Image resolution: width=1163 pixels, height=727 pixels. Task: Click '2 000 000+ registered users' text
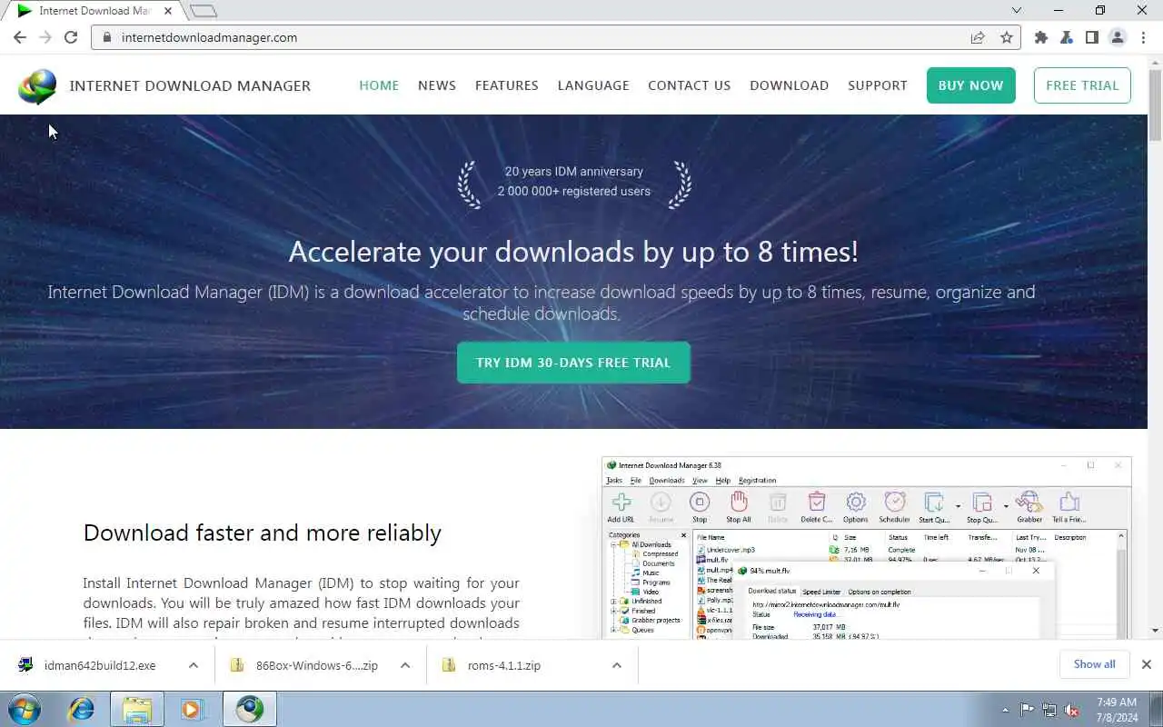pos(574,191)
